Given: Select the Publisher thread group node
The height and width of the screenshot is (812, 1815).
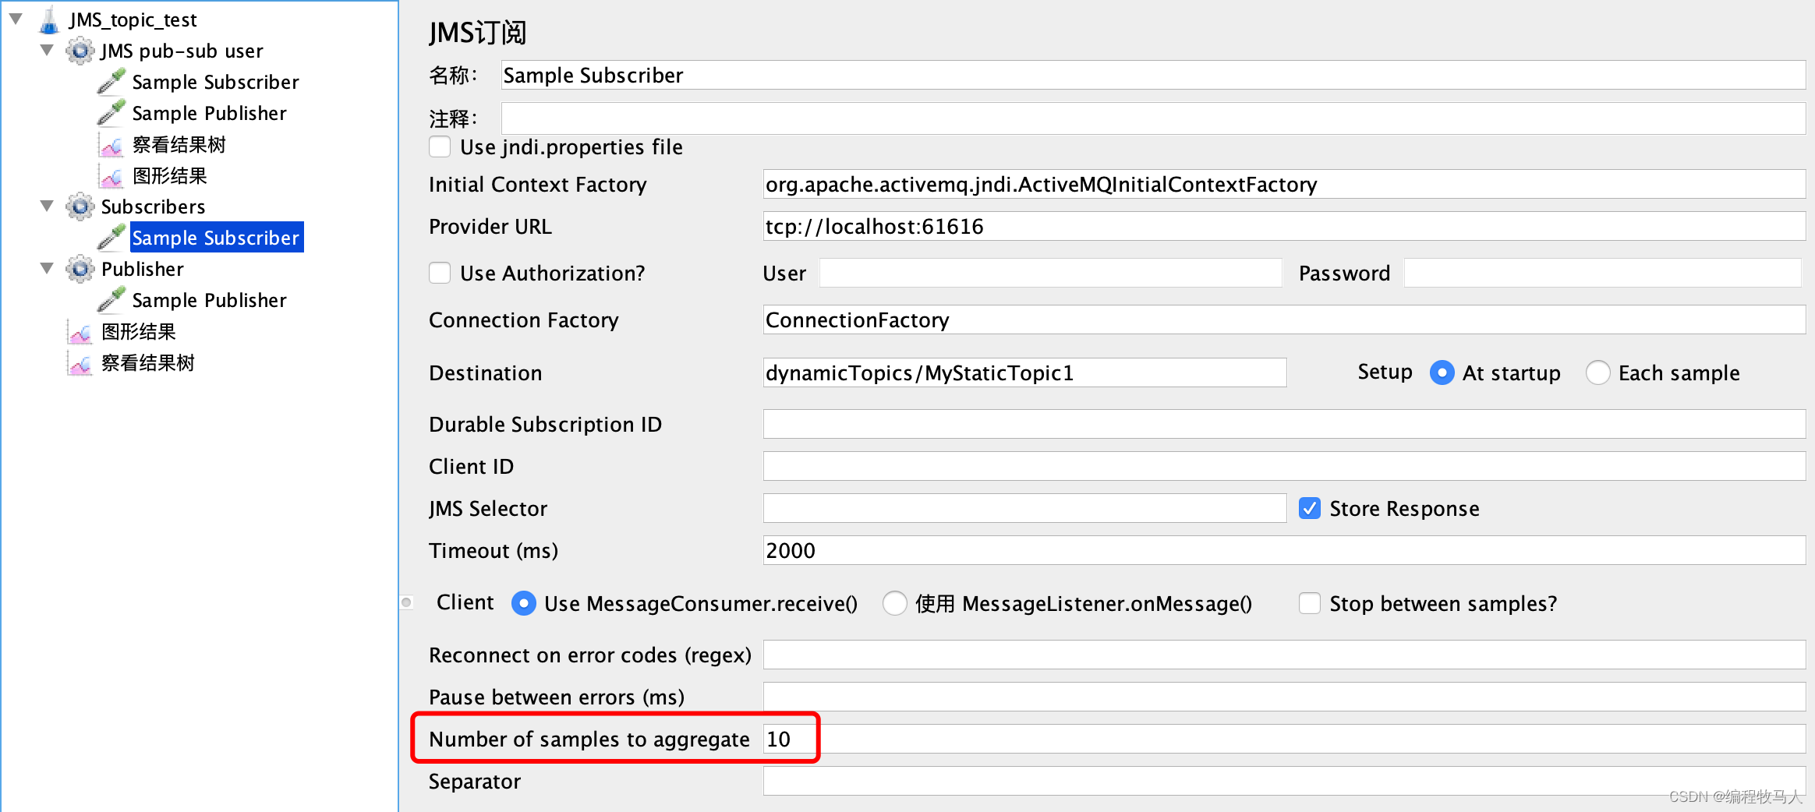Looking at the screenshot, I should point(142,269).
